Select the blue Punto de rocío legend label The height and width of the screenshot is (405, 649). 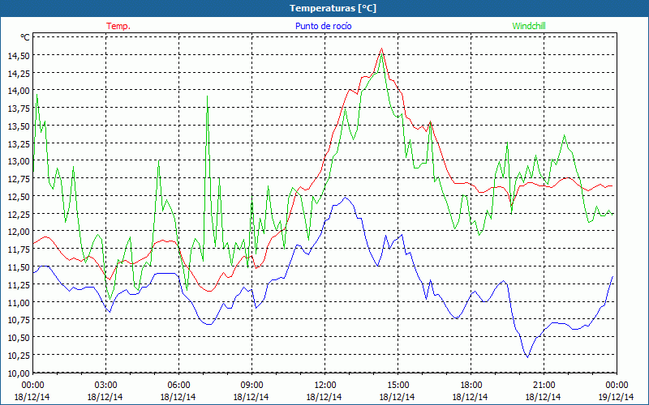323,26
